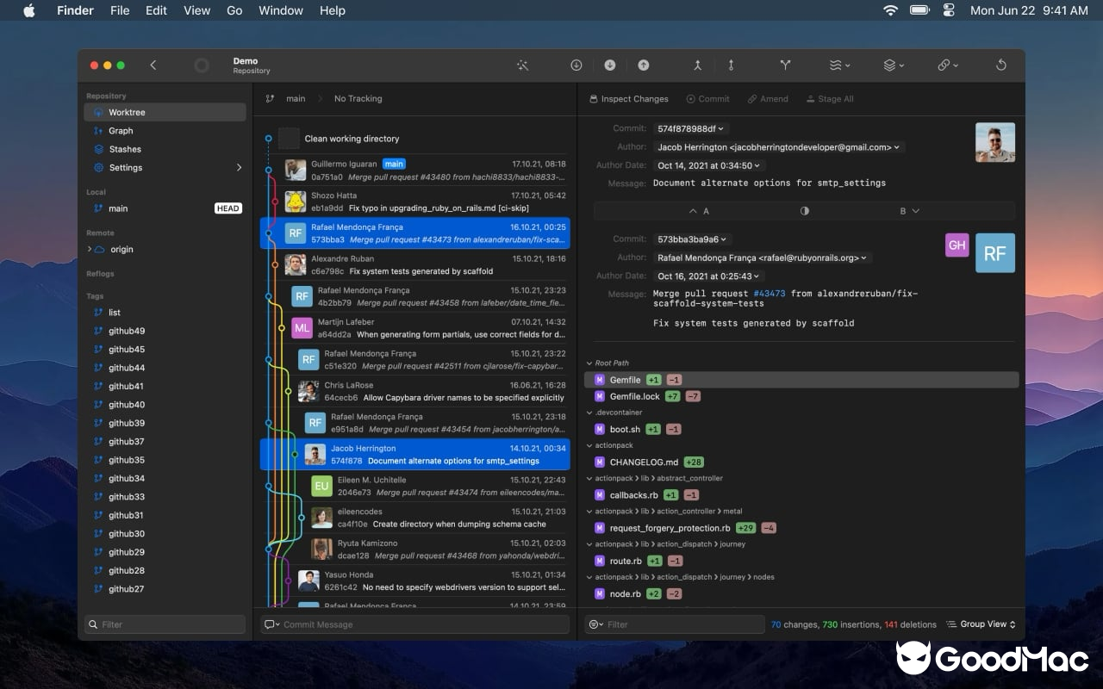
Task: Click the M status icon for Gemfile.lock
Action: (600, 397)
